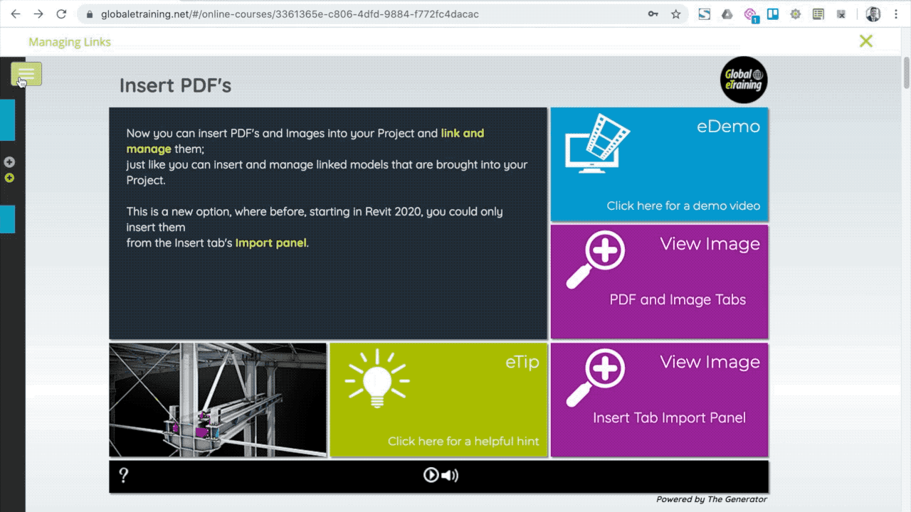The height and width of the screenshot is (512, 911).
Task: Open View Image Insert Tab Import Panel tile
Action: pos(659,400)
